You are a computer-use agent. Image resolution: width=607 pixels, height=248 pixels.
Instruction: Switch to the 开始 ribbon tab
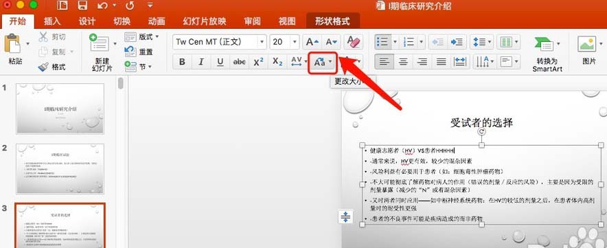pos(17,21)
